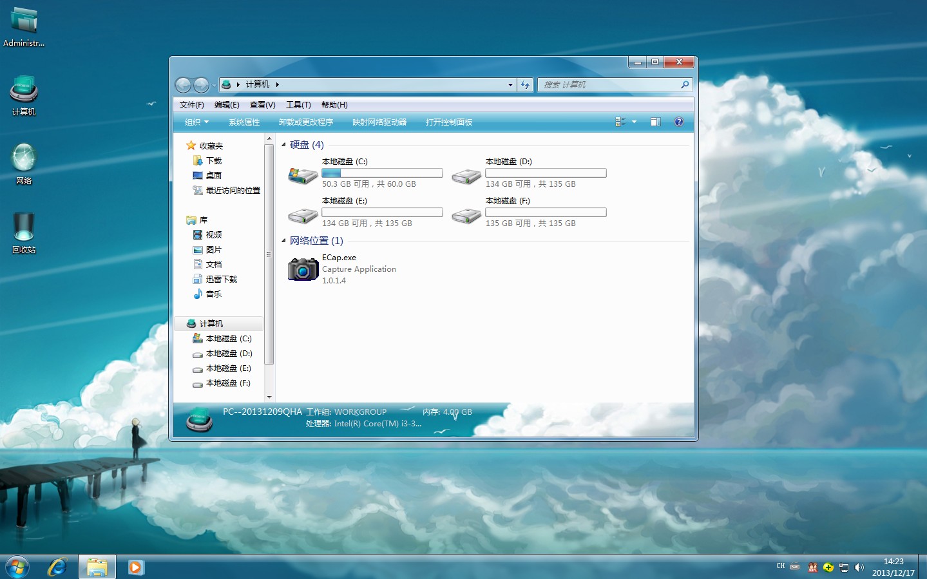
Task: Collapse the 硬盘 (4) group
Action: click(283, 144)
